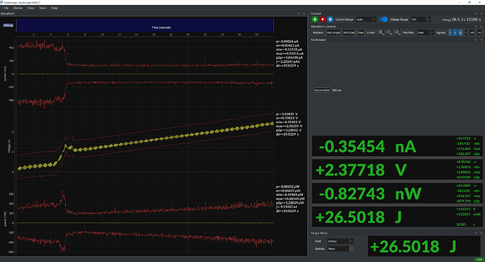485x262 pixels.
Task: Click the power reading -0.82743 nW
Action: (370, 194)
